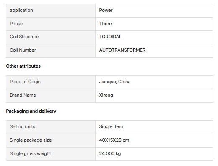Select the Xirong brand value
The height and width of the screenshot is (166, 218).
106,95
